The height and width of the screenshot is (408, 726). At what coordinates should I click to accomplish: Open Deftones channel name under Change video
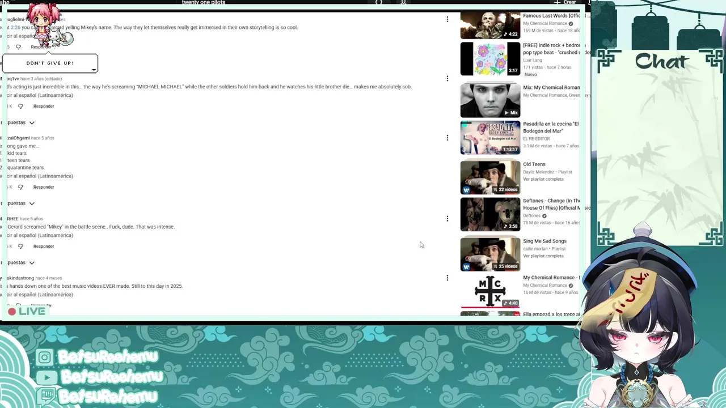pyautogui.click(x=531, y=216)
